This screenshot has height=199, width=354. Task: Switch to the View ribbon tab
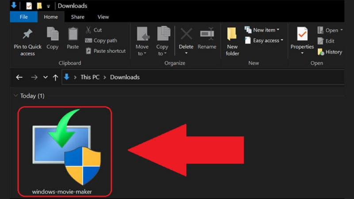103,17
